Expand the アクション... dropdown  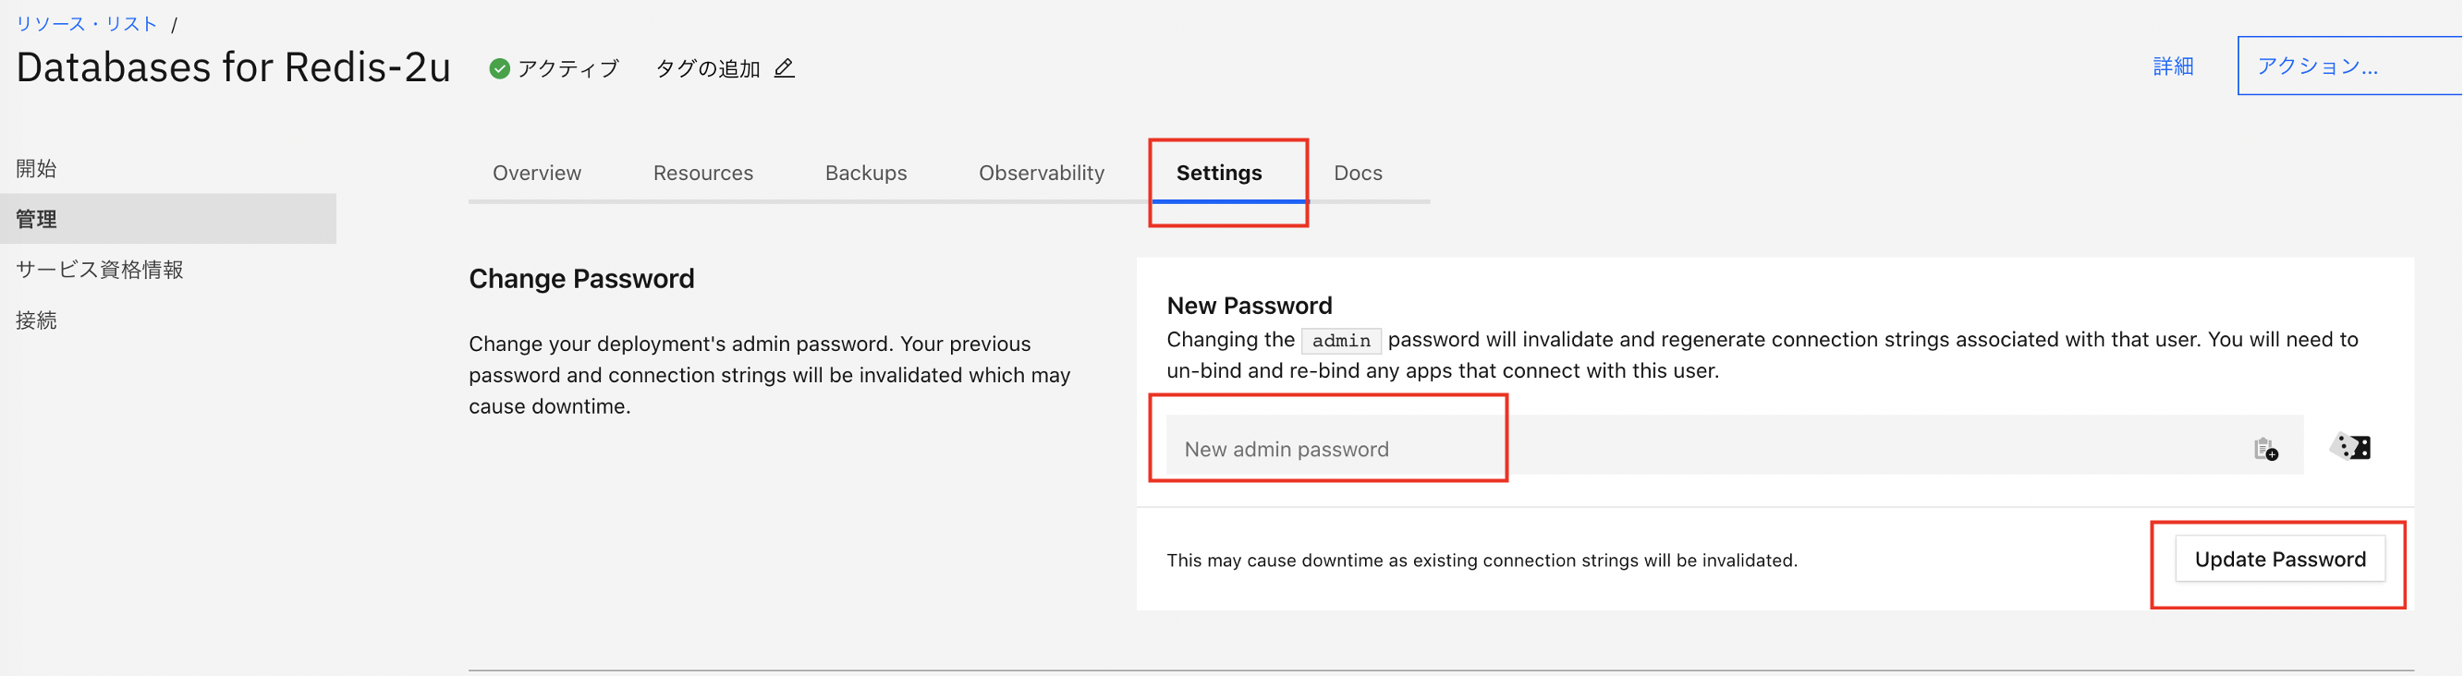[2348, 66]
